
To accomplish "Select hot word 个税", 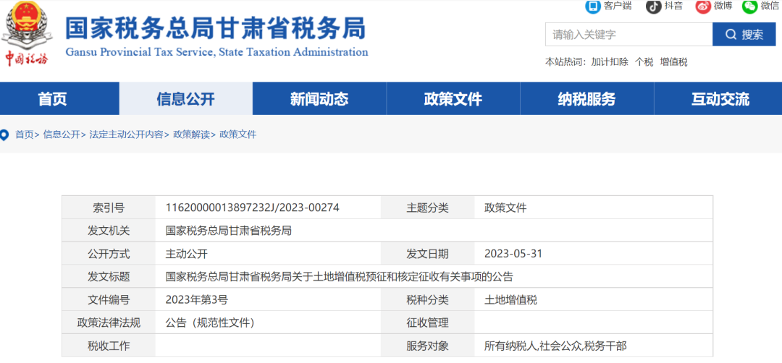I will click(x=644, y=62).
